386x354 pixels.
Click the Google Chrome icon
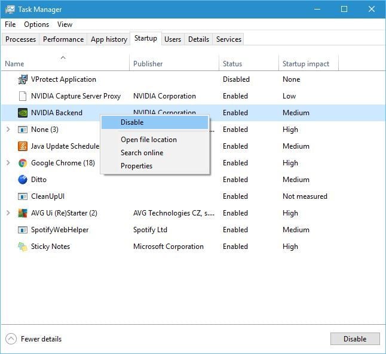click(23, 163)
